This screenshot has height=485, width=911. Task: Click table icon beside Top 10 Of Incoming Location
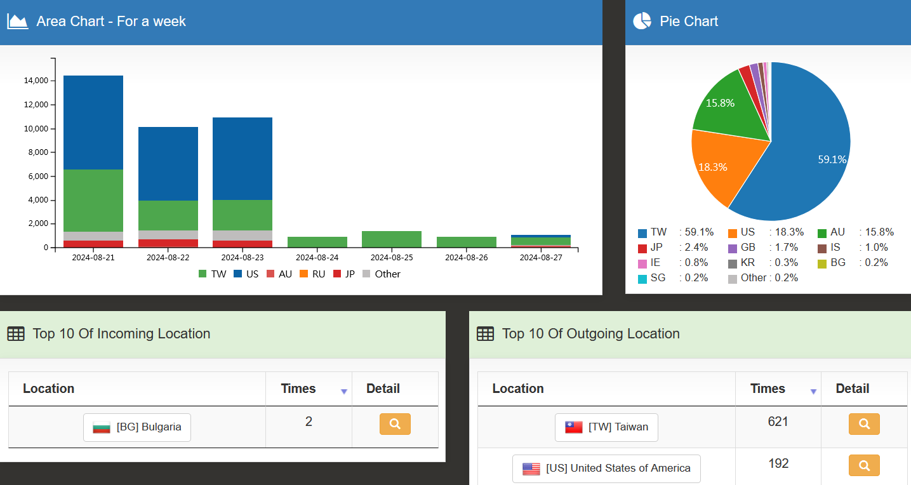click(16, 333)
